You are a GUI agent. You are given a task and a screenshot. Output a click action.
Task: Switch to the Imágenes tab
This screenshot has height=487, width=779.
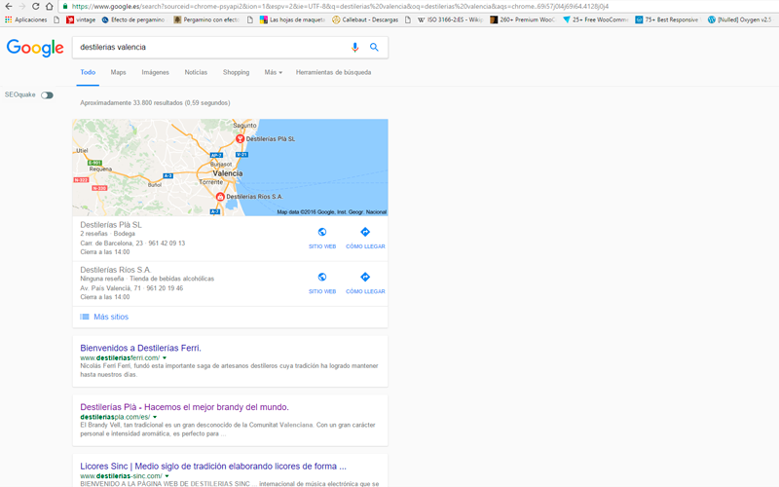(156, 72)
